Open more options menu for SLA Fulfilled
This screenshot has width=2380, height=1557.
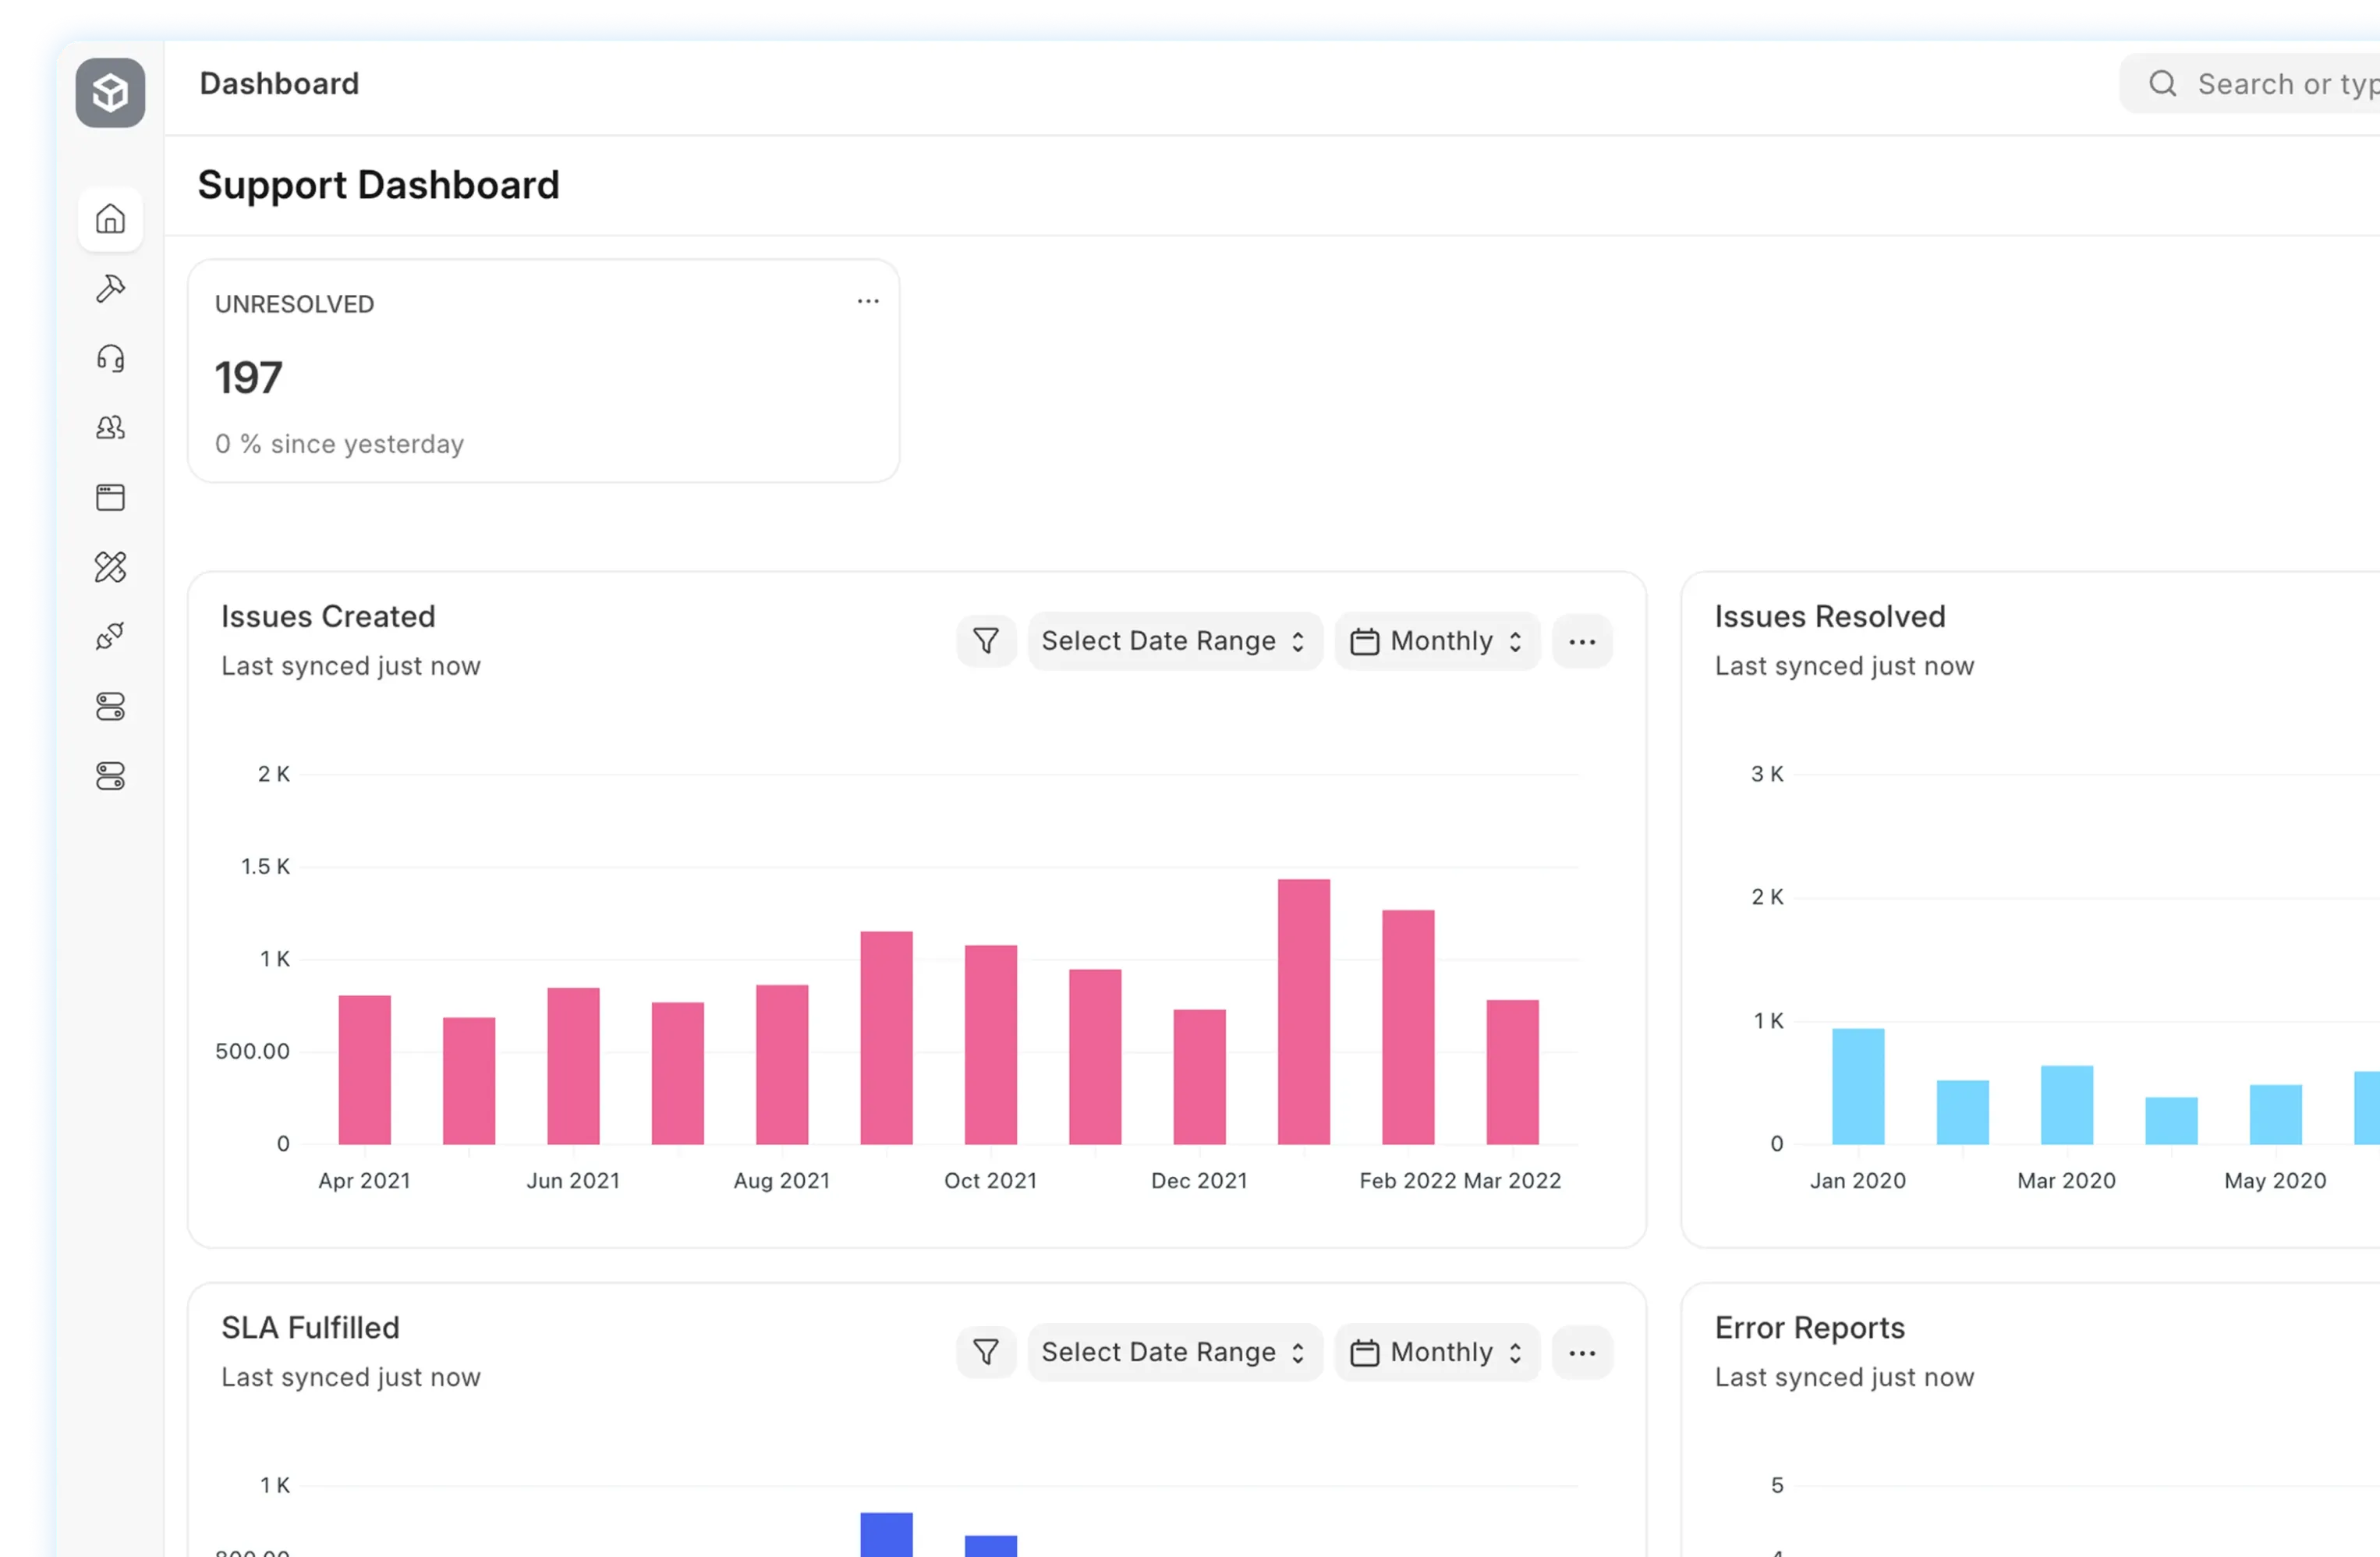(1582, 1353)
